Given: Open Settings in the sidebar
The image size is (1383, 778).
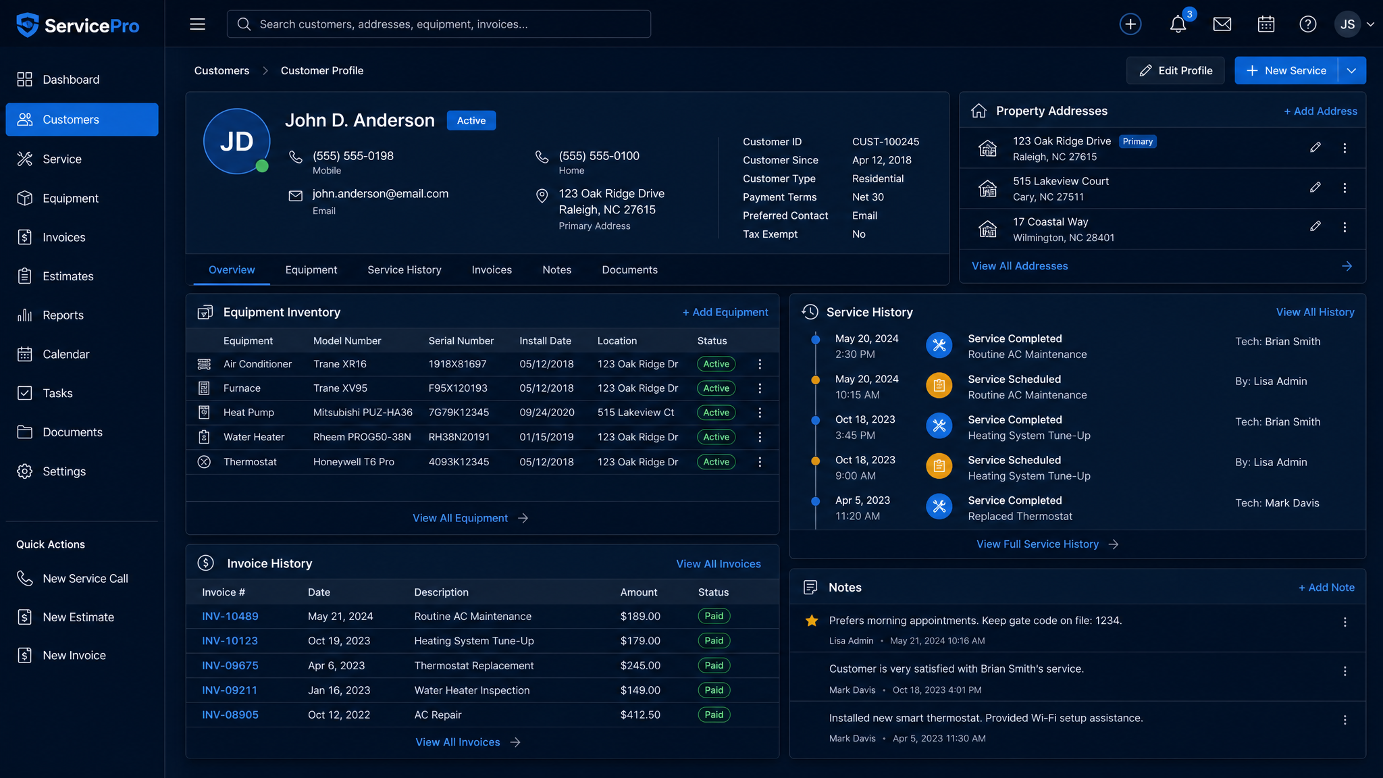Looking at the screenshot, I should (x=82, y=471).
